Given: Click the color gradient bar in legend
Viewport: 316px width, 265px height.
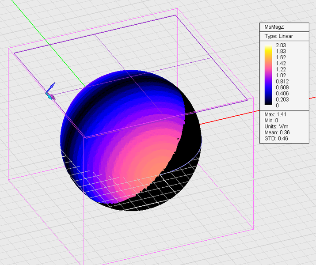Looking at the screenshot, I should (x=268, y=75).
